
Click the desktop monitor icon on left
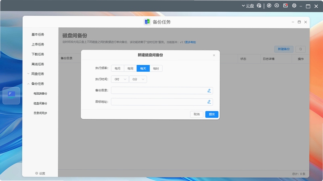[11, 96]
